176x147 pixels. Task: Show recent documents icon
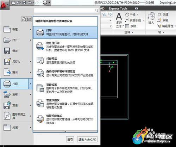24,19
